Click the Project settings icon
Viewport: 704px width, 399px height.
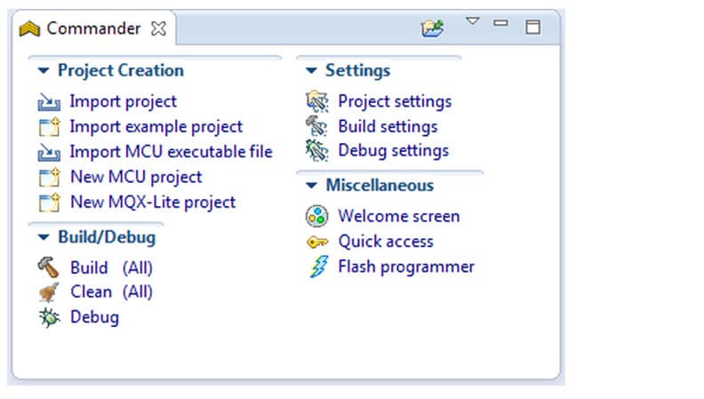(x=316, y=101)
